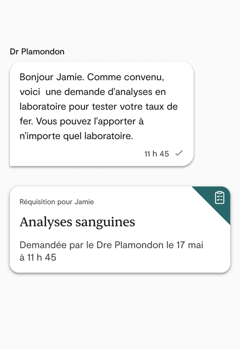Click the "à 11 h 45" line in card
The image size is (240, 349).
pos(38,258)
